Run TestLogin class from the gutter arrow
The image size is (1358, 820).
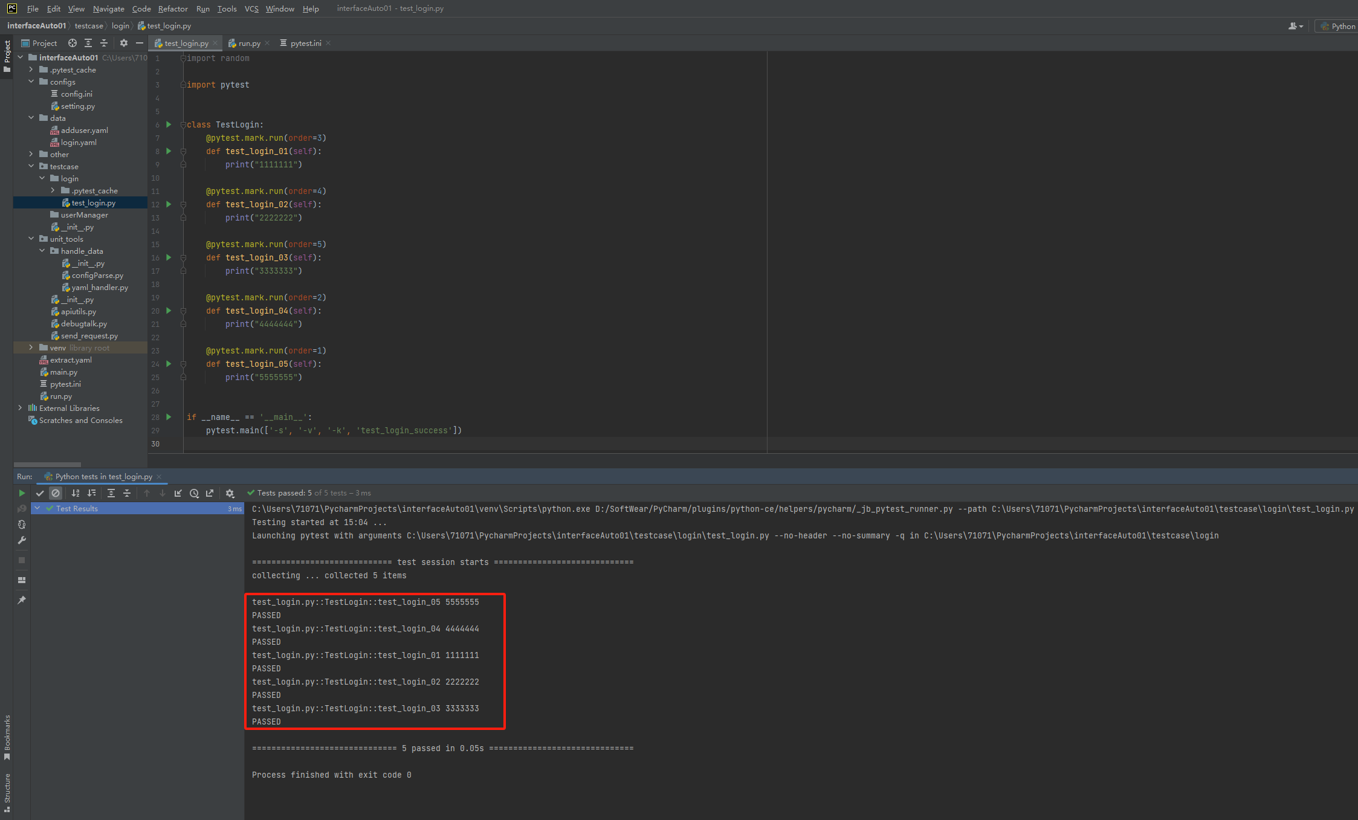coord(169,124)
